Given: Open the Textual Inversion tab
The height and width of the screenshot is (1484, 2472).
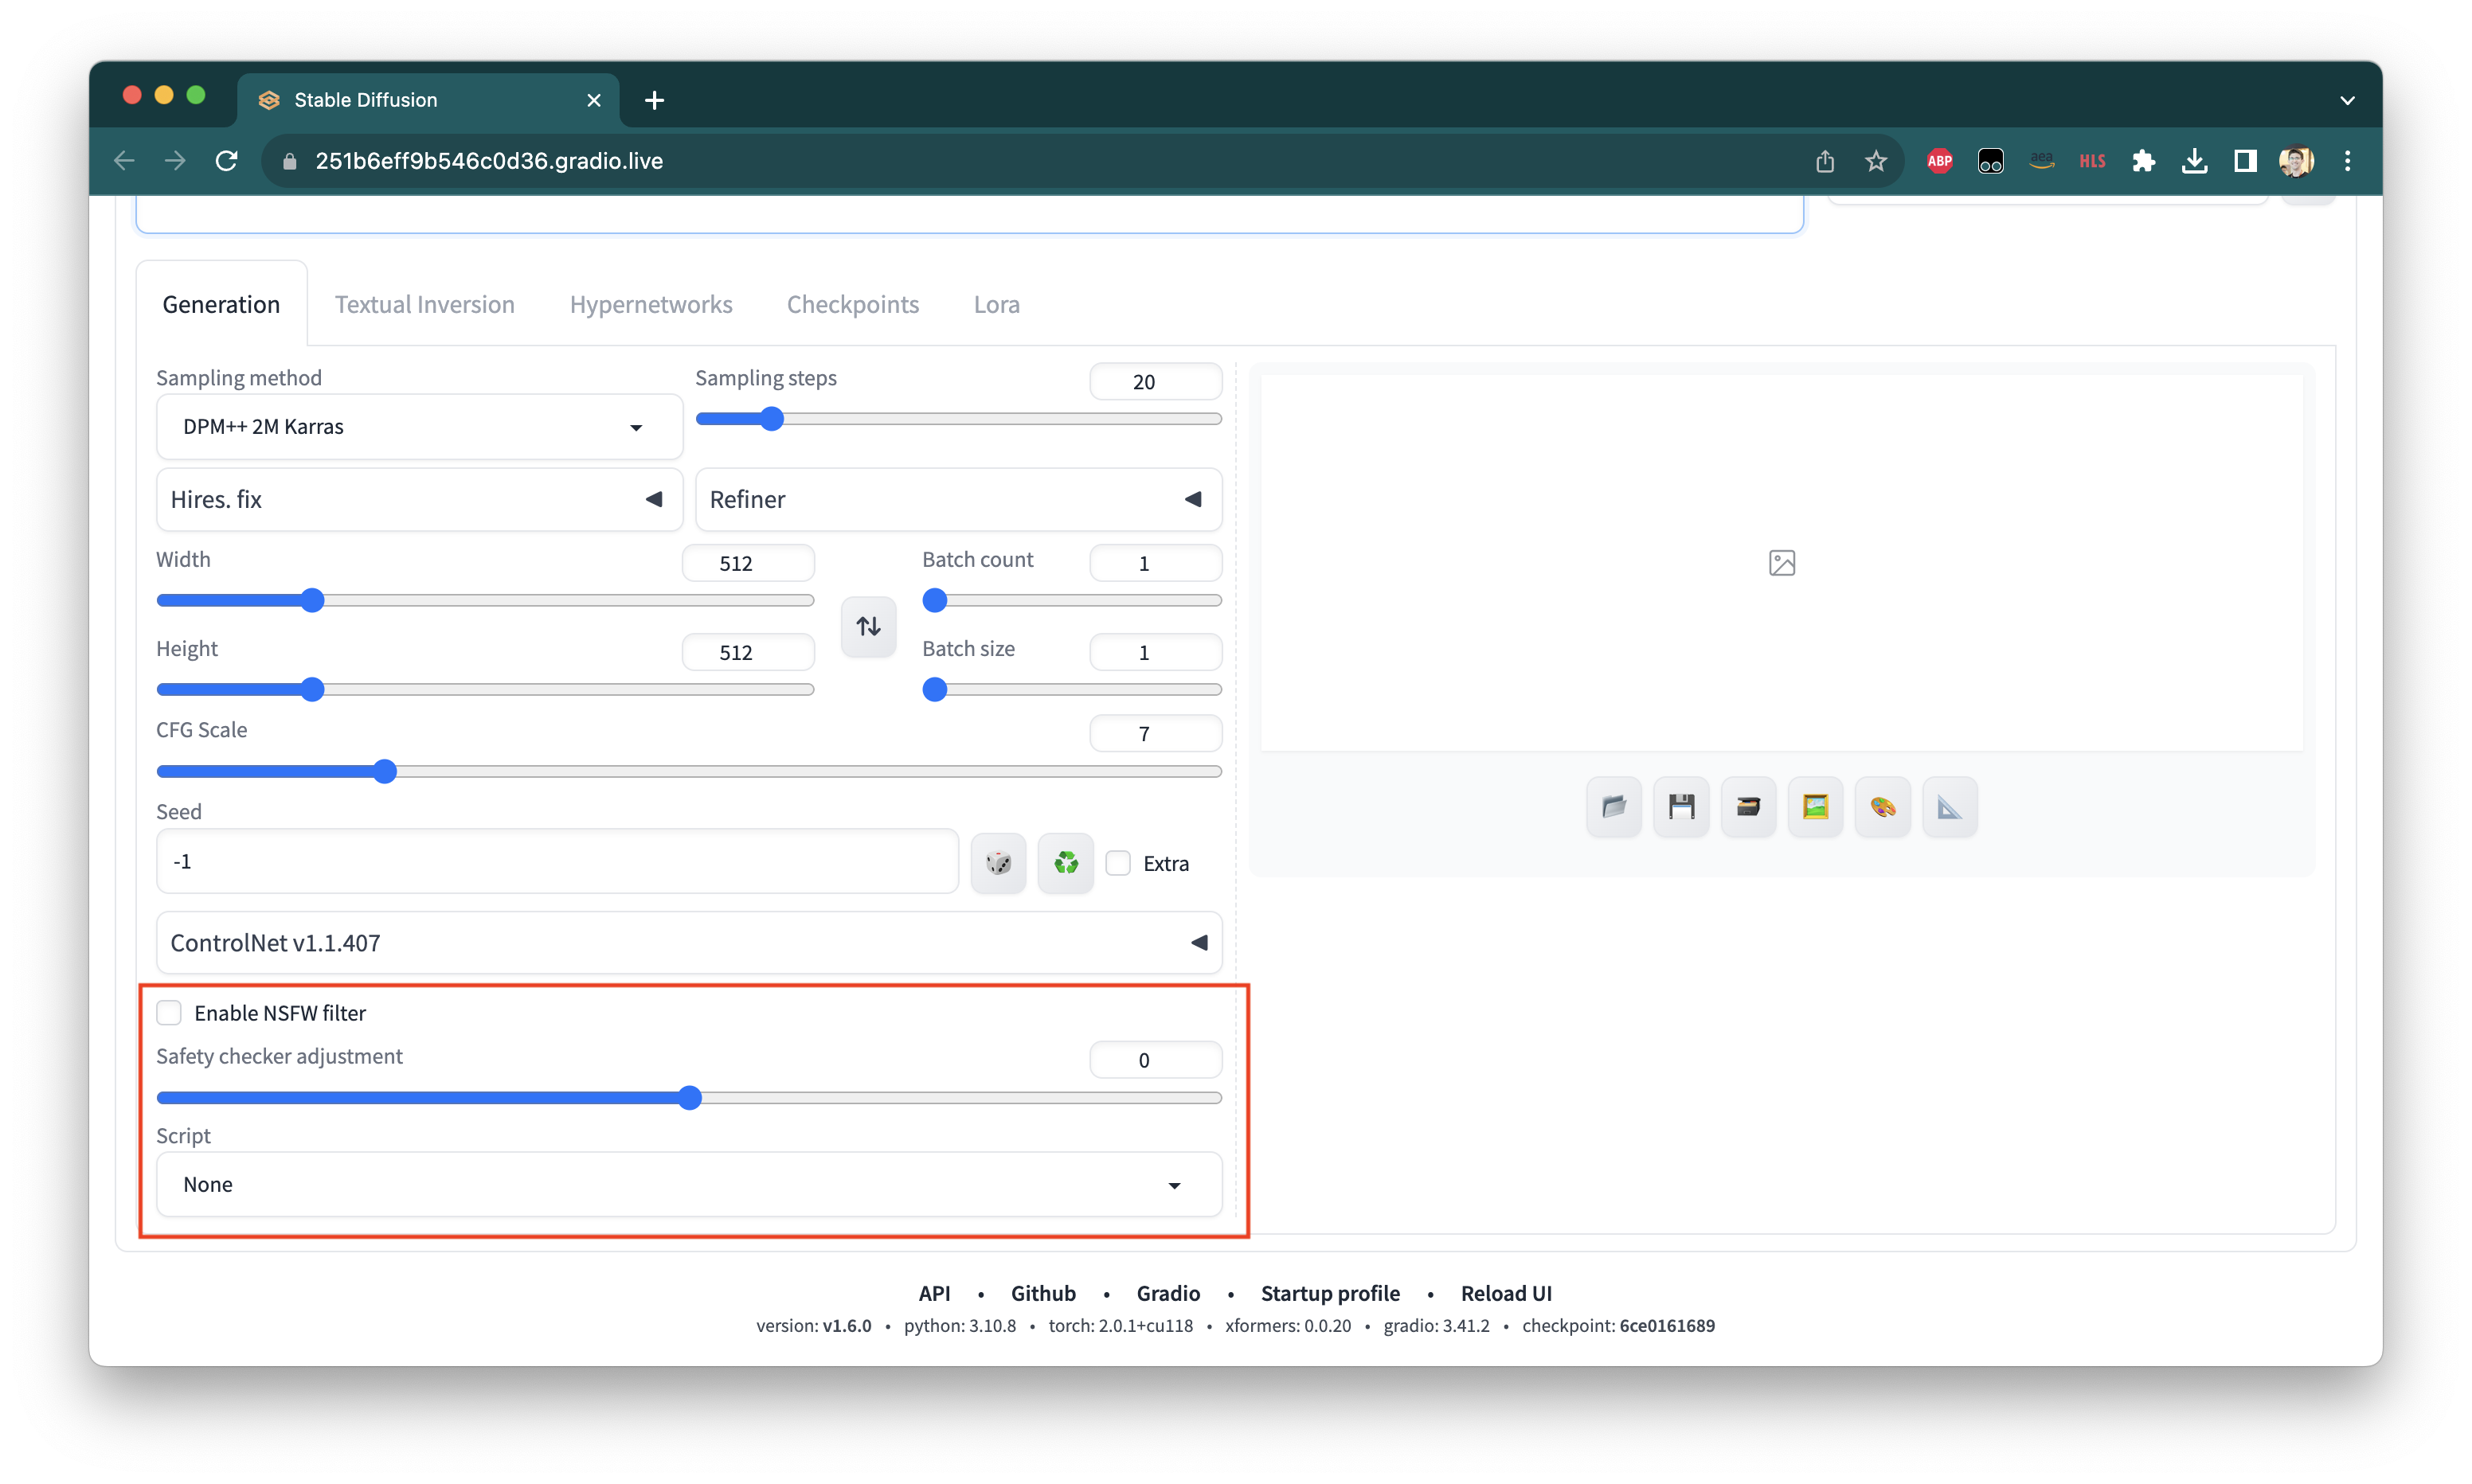Looking at the screenshot, I should (424, 304).
